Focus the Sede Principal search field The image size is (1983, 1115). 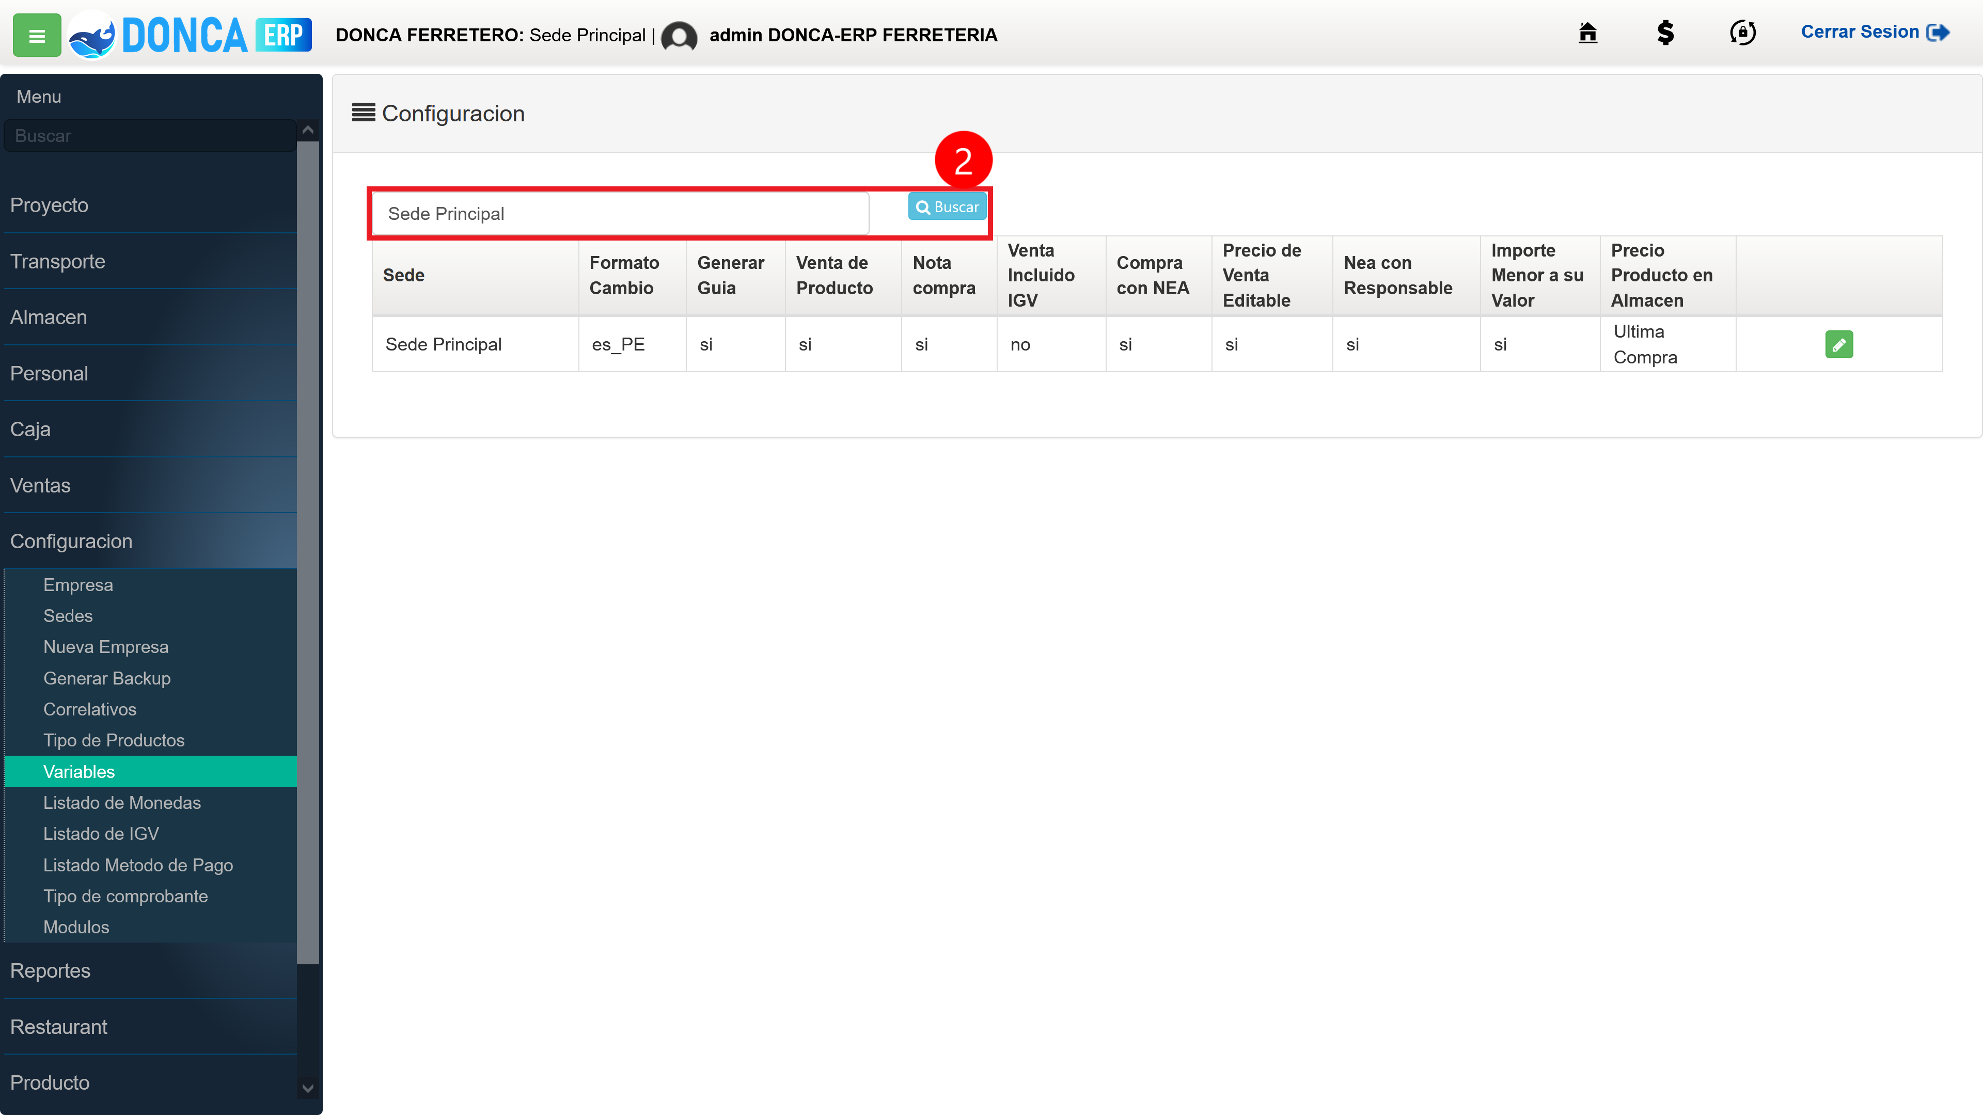tap(620, 214)
